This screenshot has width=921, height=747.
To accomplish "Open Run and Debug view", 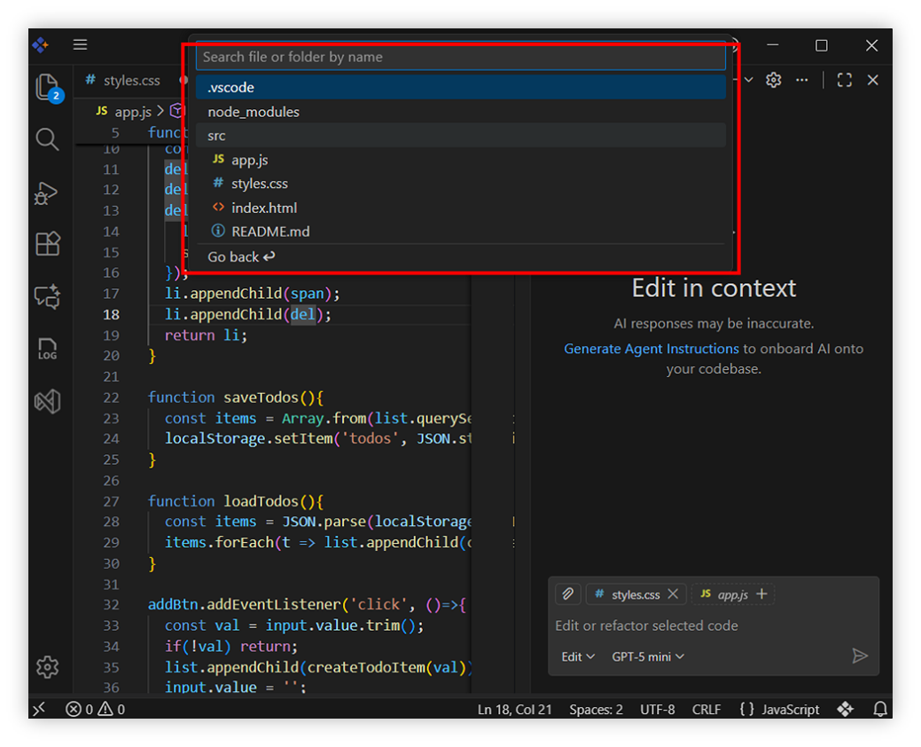I will tap(47, 193).
